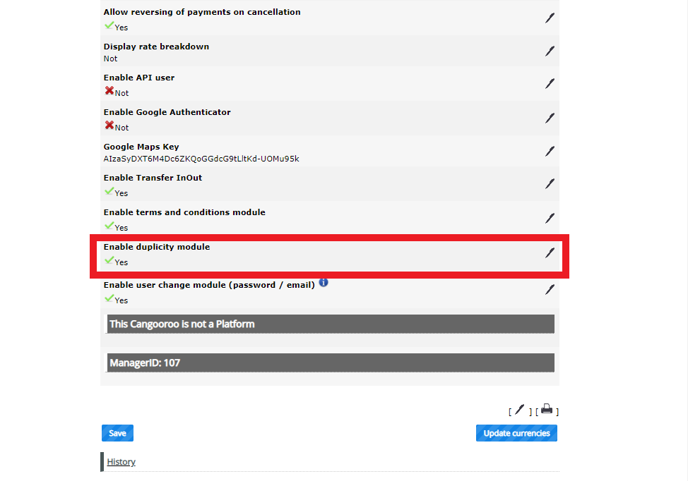The height and width of the screenshot is (481, 688).
Task: Click bracketed pencil icon near printer
Action: point(519,410)
